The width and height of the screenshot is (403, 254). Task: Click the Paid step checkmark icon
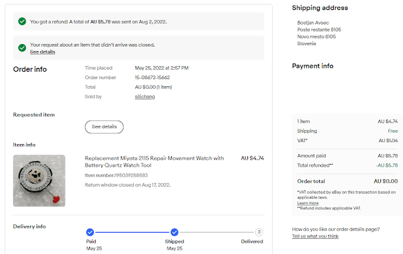pos(90,232)
